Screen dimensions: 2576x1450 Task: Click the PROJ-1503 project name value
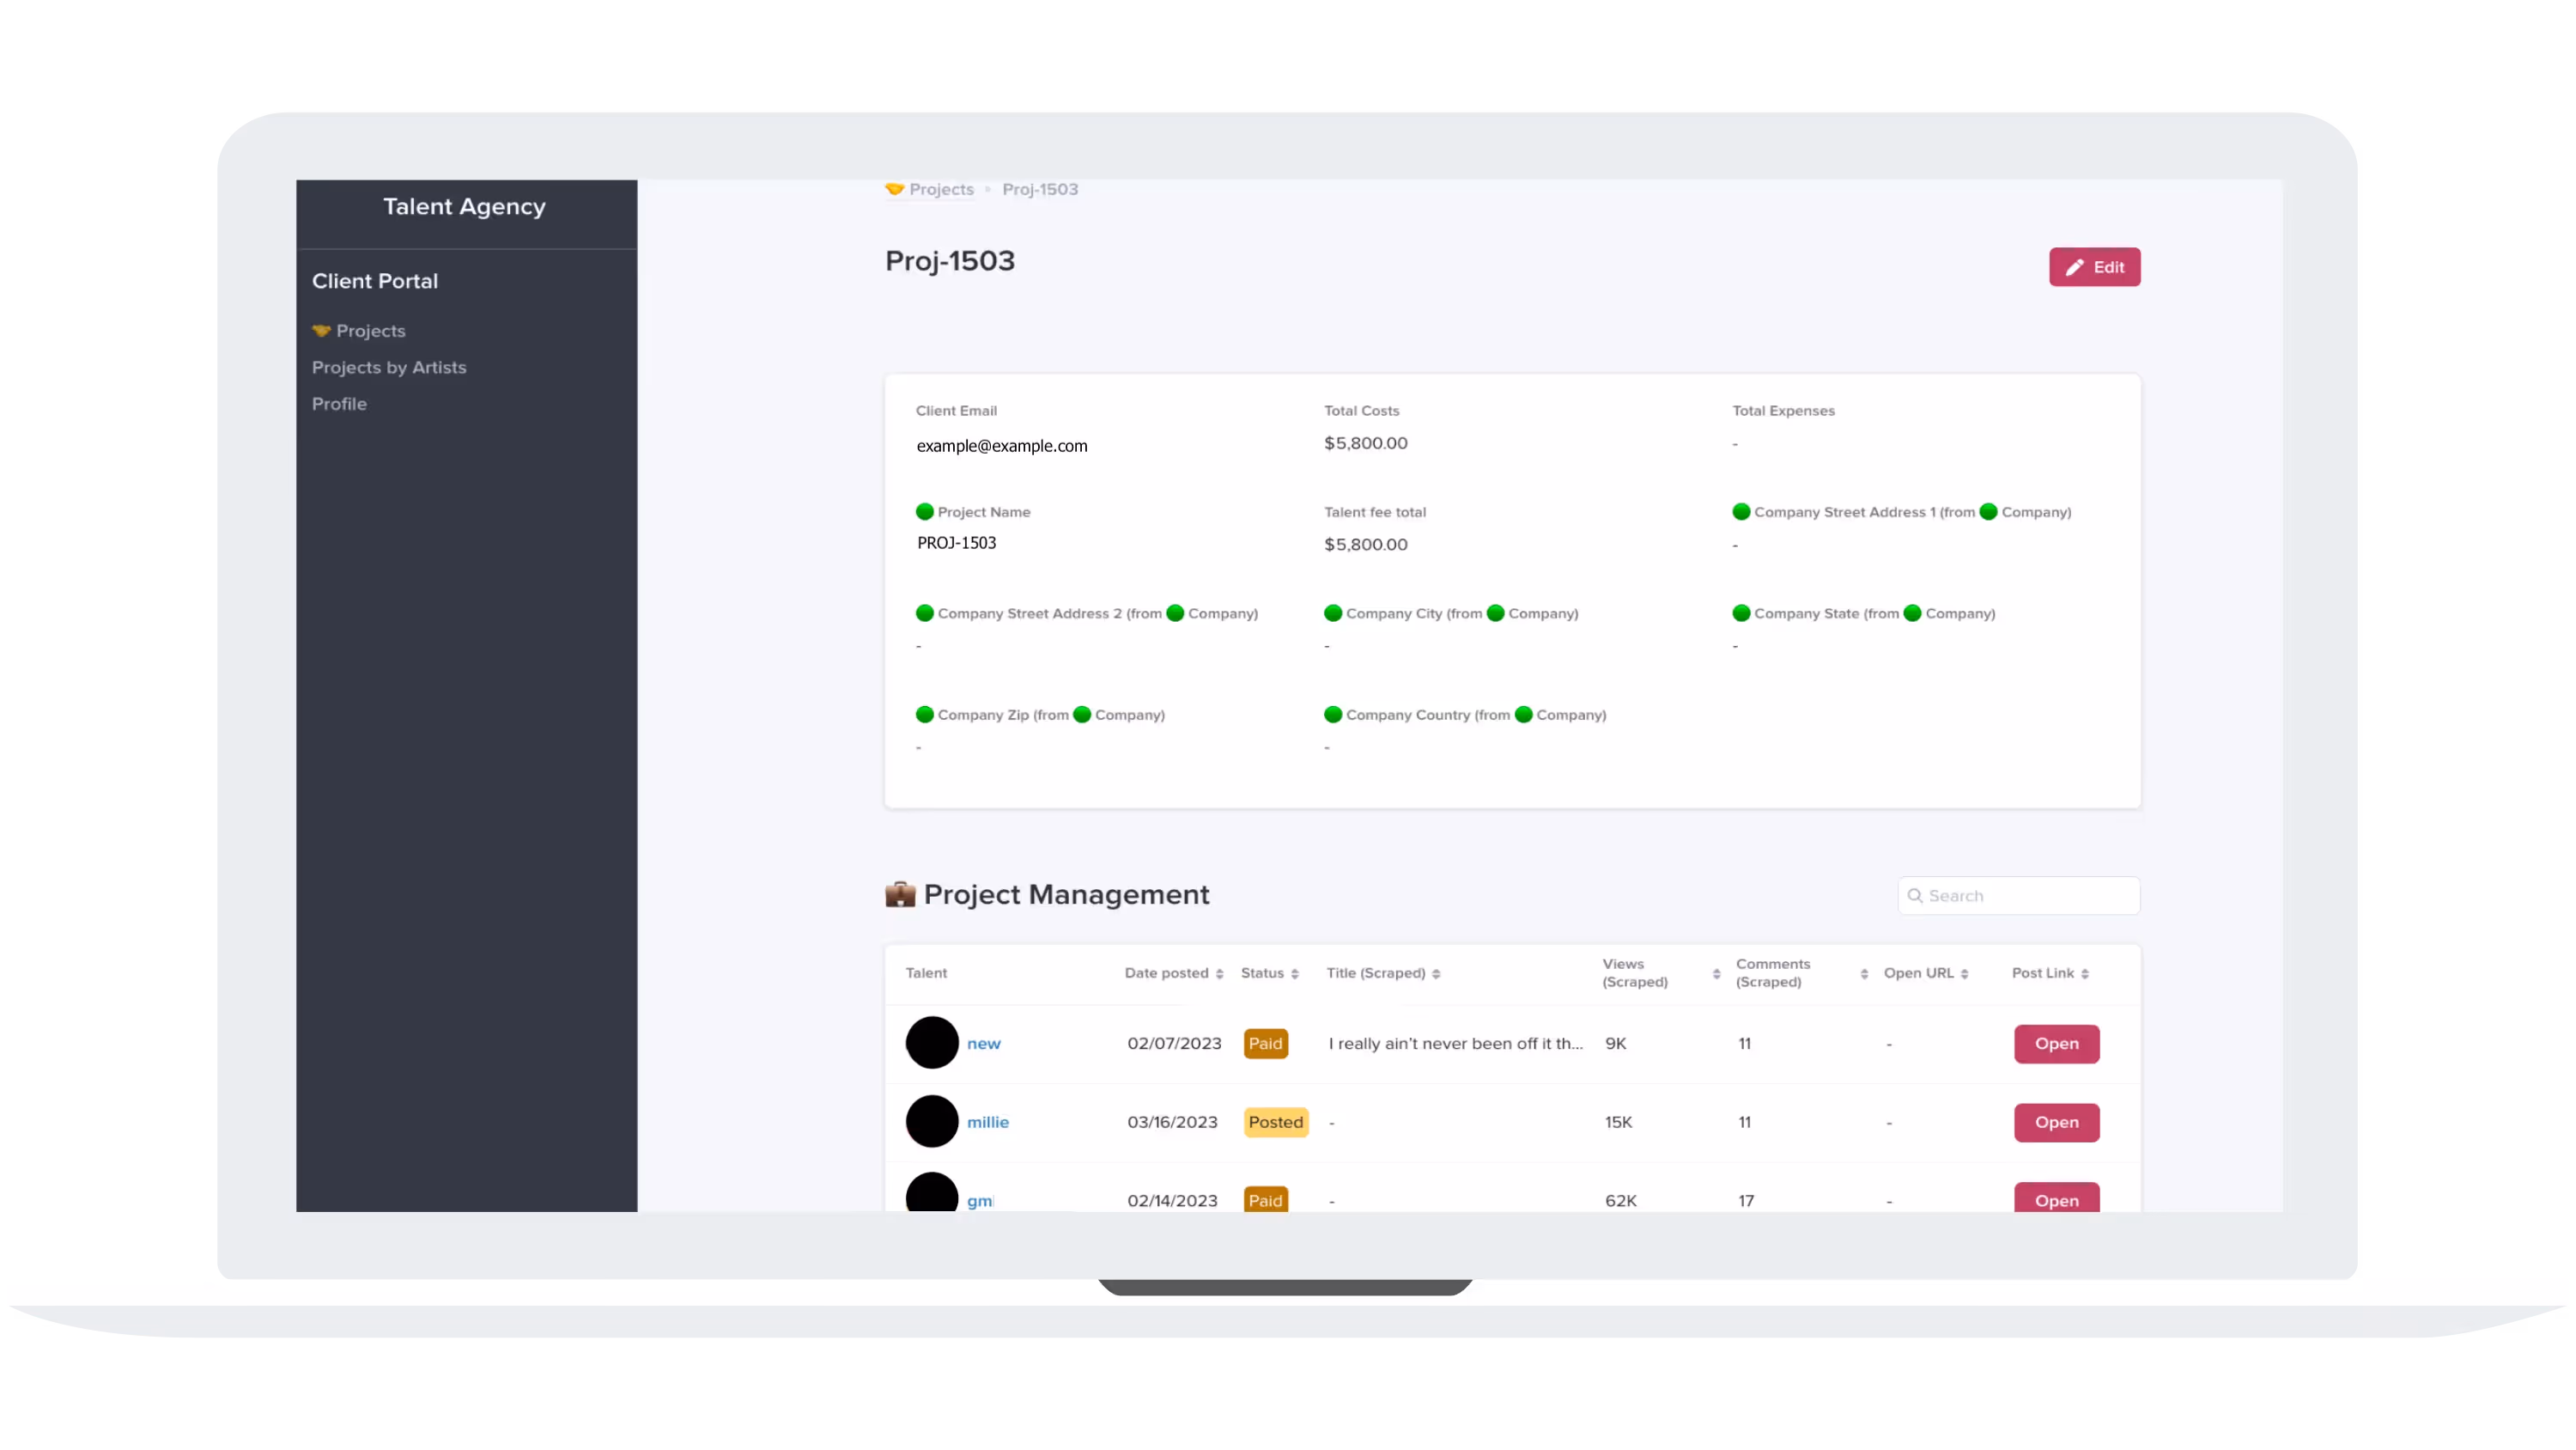[956, 544]
